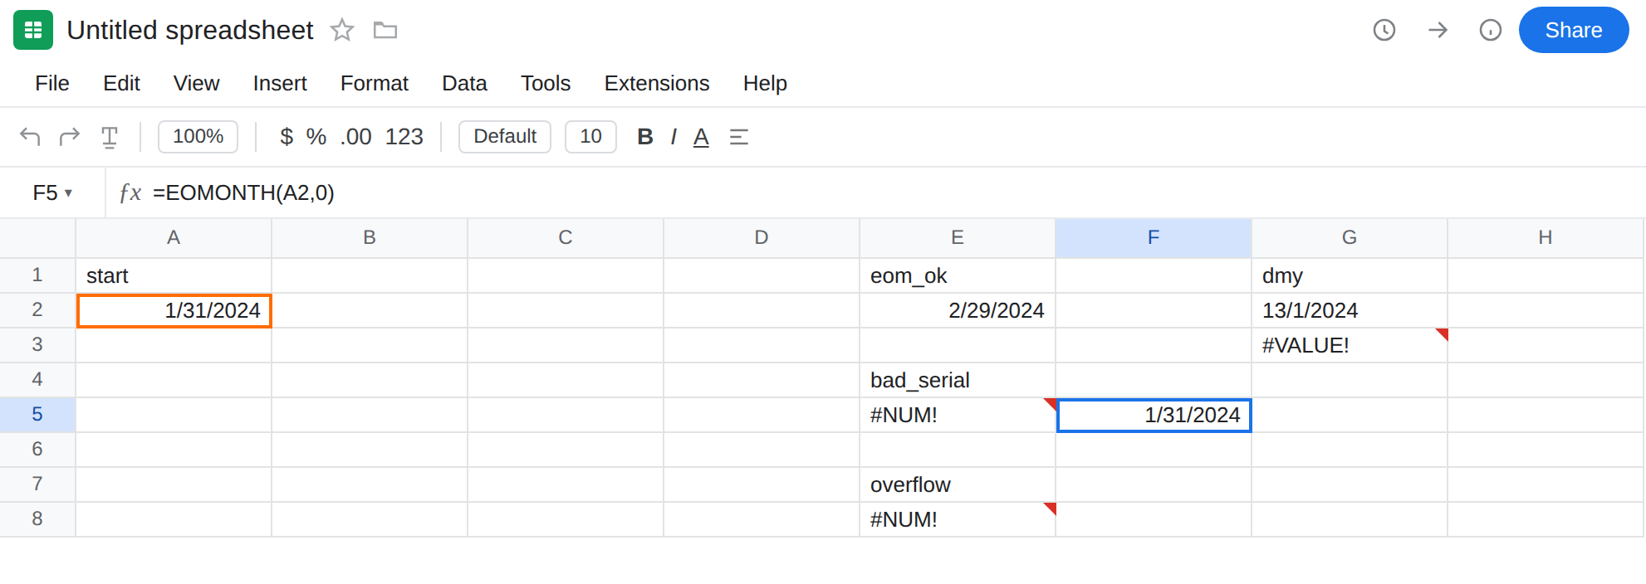The height and width of the screenshot is (584, 1646).
Task: Open the text color picker
Action: click(701, 137)
